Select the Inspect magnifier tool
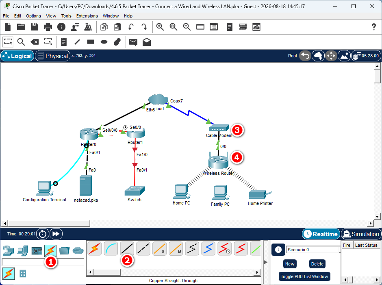Screen dimensions: 382x285 (21, 42)
